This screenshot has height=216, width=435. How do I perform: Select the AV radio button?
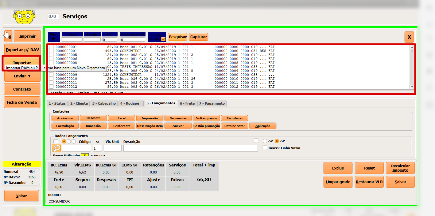(265, 141)
